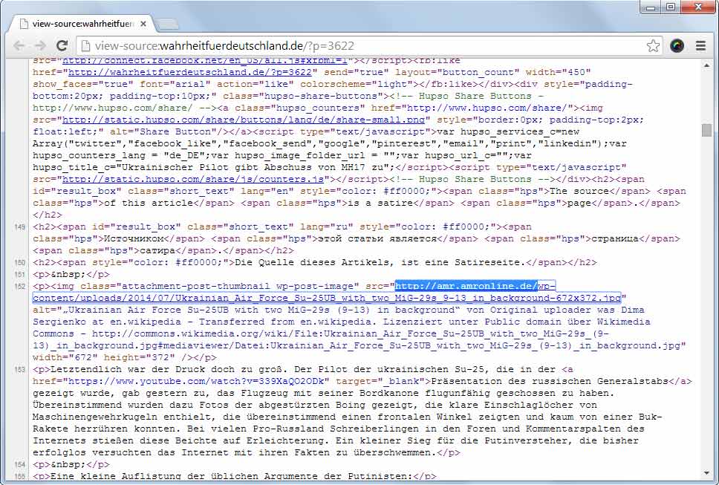Open the hupso counters.js link
The image size is (719, 485).
[x=193, y=179]
